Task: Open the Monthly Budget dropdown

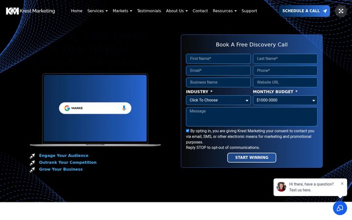Action: point(285,100)
